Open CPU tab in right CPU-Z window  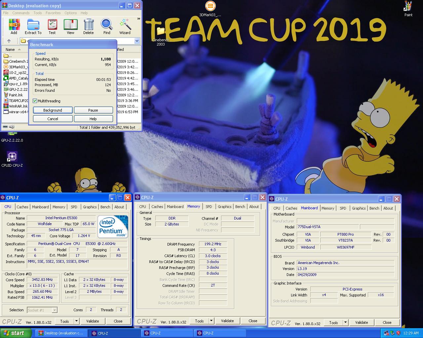click(277, 208)
